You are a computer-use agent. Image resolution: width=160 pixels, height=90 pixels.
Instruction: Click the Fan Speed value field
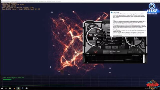[123, 43]
